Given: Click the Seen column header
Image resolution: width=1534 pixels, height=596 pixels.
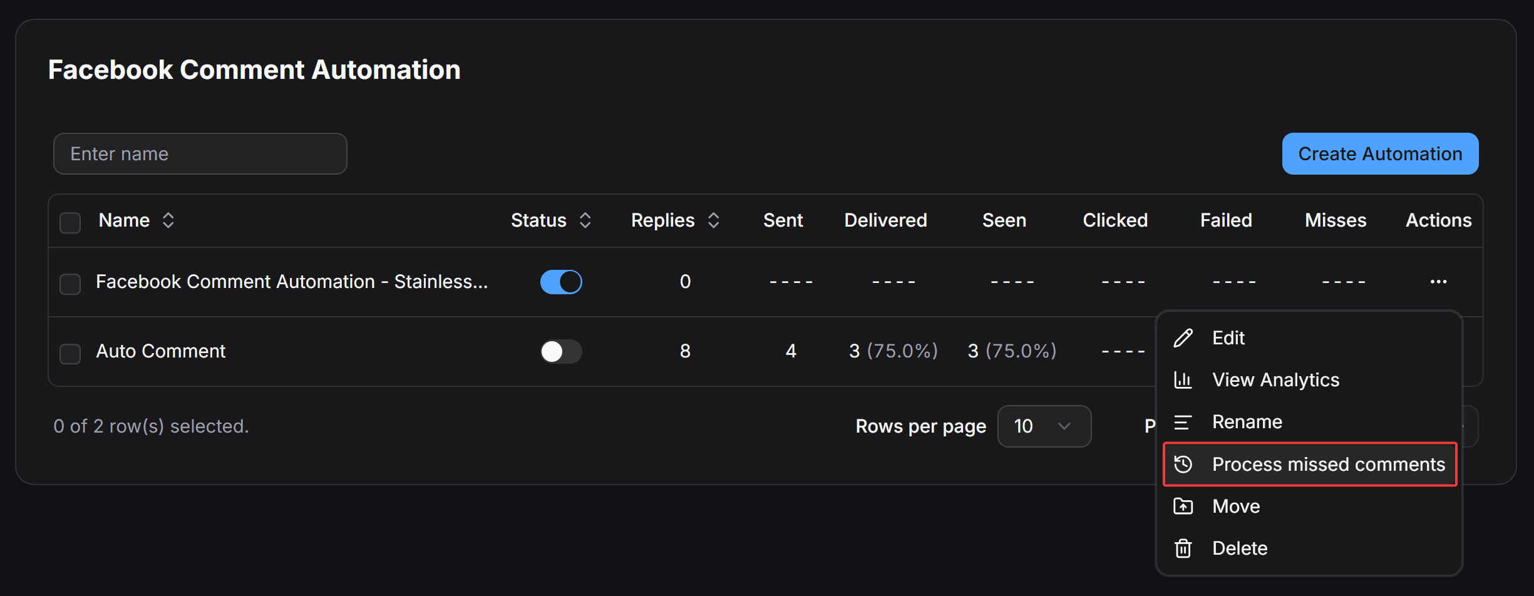Looking at the screenshot, I should coord(1004,220).
